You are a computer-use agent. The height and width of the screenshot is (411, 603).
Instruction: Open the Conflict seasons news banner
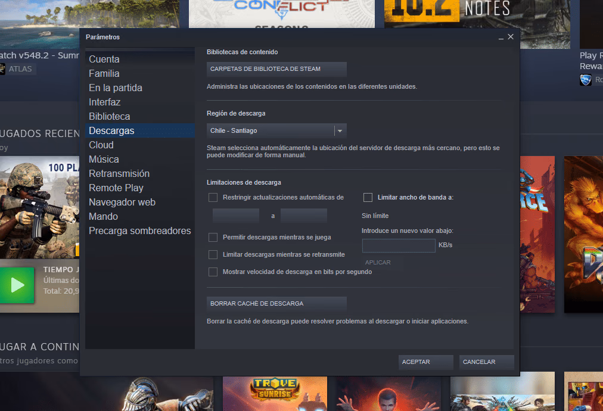point(282,14)
